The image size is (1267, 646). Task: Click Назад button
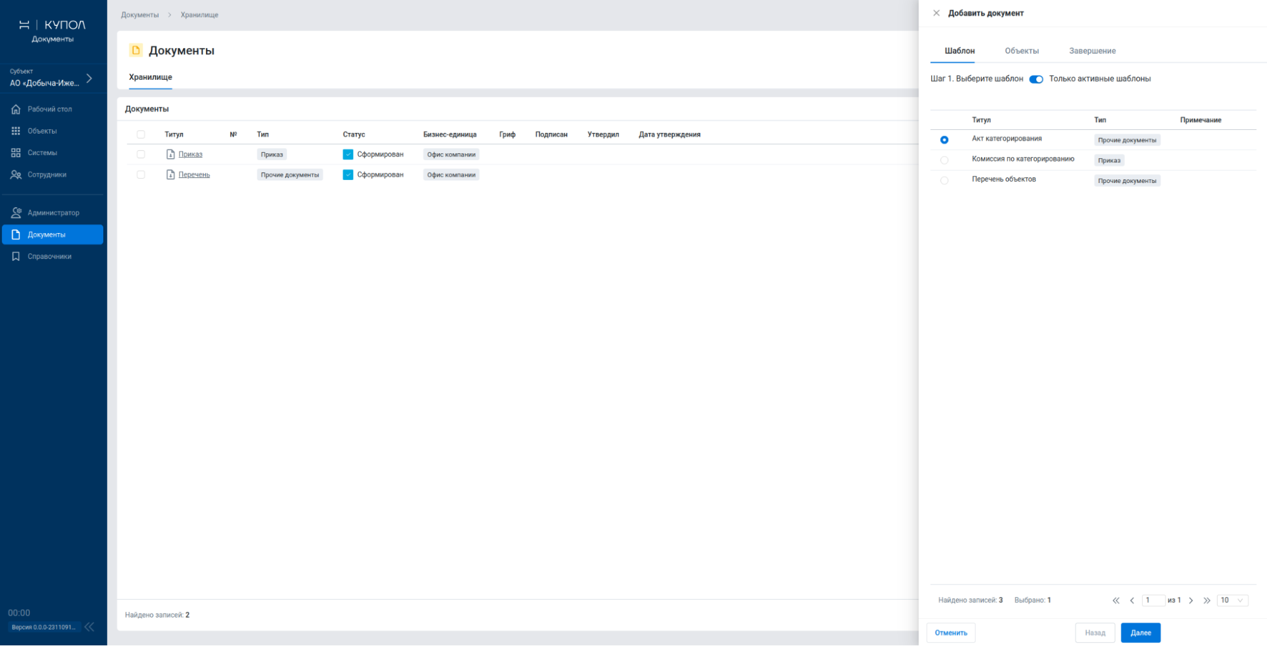point(1095,633)
